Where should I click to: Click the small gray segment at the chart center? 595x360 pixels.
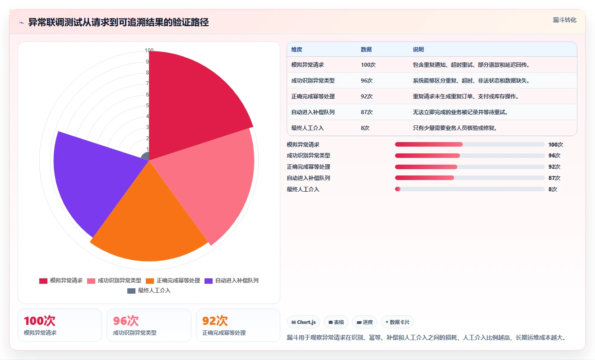pos(145,157)
